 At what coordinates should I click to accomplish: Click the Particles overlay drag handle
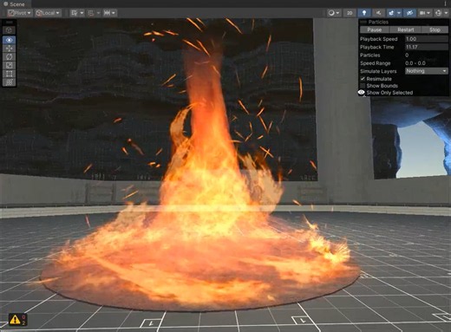[x=363, y=22]
